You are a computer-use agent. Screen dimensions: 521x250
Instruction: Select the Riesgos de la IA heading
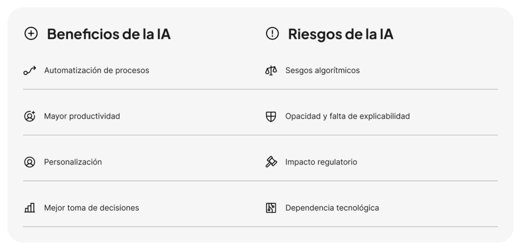[340, 34]
